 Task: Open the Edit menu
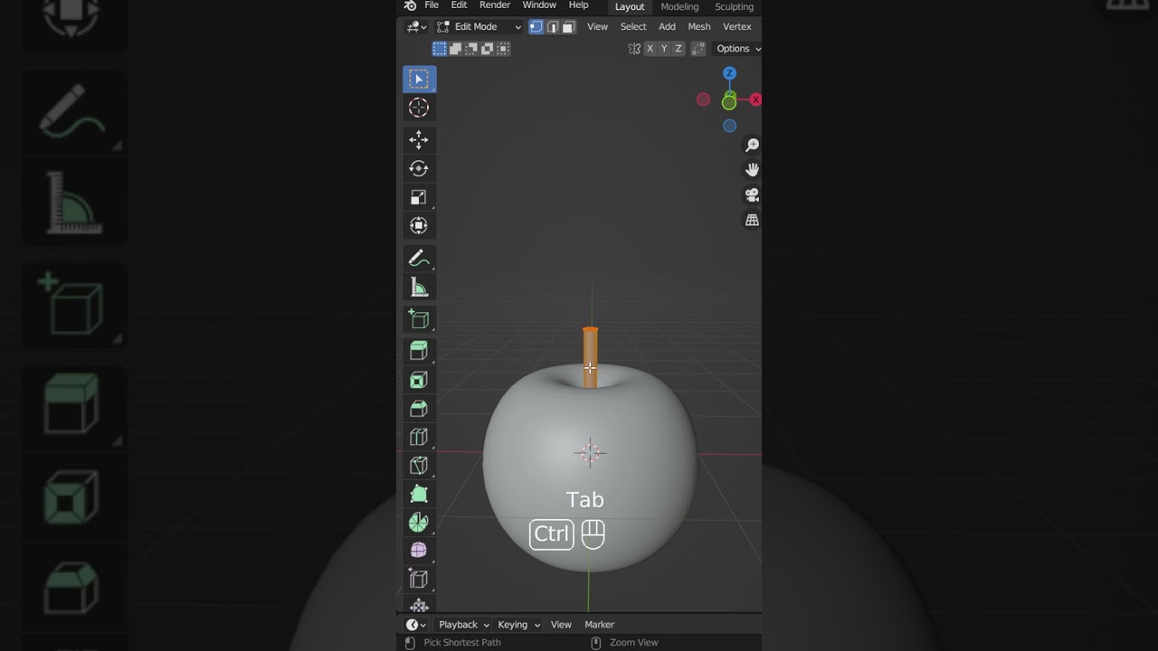(460, 5)
